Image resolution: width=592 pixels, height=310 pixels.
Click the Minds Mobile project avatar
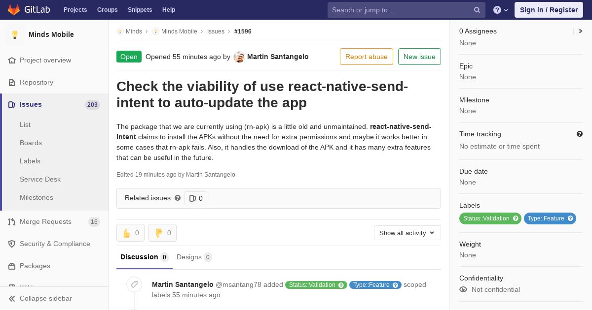(x=15, y=34)
